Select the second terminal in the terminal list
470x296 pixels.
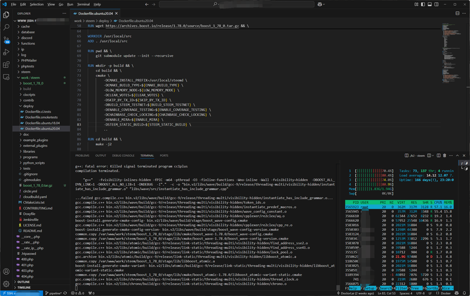tap(465, 169)
